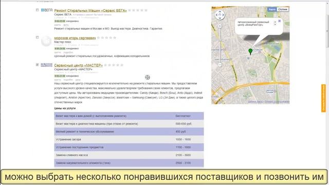Click row Замена сливного насоса
Viewport: 329px width, 185px height.
(x=129, y=155)
